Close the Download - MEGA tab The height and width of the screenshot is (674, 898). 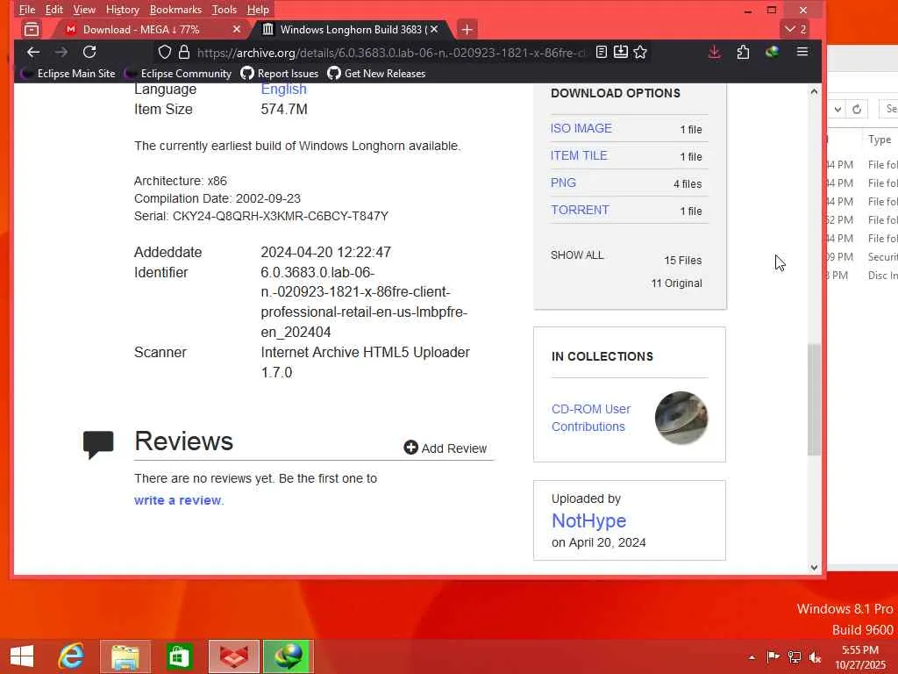coord(237,29)
